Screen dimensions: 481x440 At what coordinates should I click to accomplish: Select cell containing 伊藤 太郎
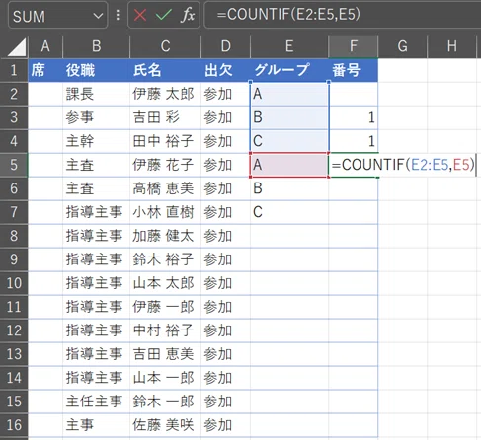165,94
